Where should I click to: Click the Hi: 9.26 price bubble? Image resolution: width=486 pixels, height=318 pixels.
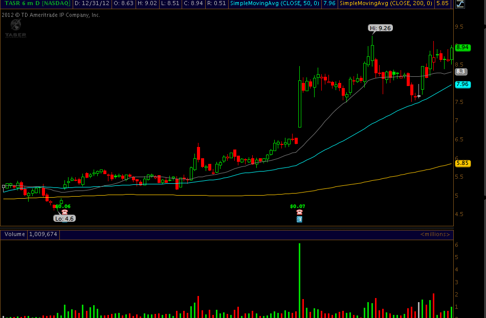[x=381, y=28]
